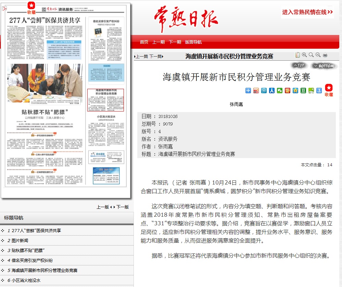Click the clipboard checklist icon in article toolbar
The height and width of the screenshot is (287, 342).
(x=297, y=55)
